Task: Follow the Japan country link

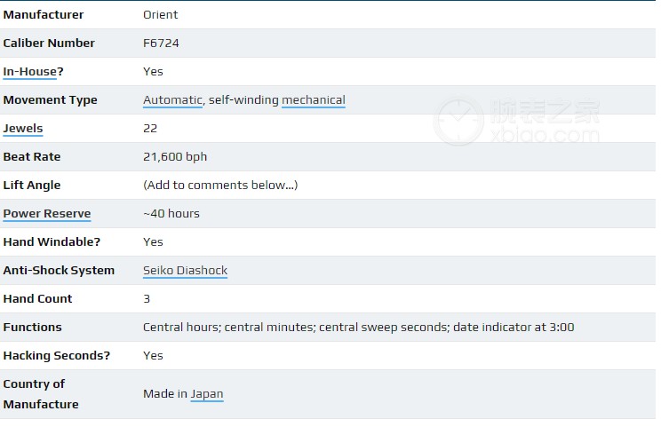Action: click(206, 394)
